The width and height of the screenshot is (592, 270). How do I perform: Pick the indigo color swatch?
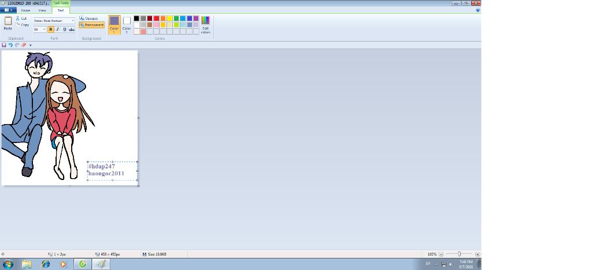190,18
